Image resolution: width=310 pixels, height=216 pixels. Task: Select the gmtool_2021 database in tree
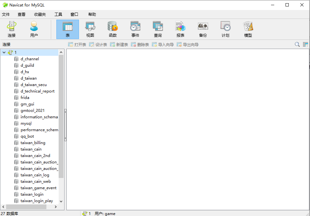33,111
